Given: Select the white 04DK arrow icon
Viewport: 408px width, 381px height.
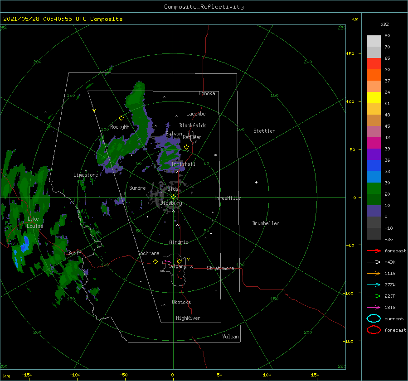Looking at the screenshot, I should [x=374, y=262].
